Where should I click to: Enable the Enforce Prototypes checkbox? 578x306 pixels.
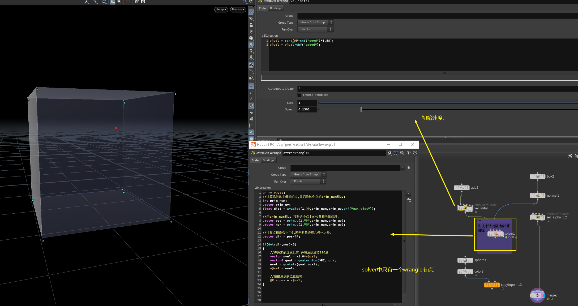coord(299,95)
